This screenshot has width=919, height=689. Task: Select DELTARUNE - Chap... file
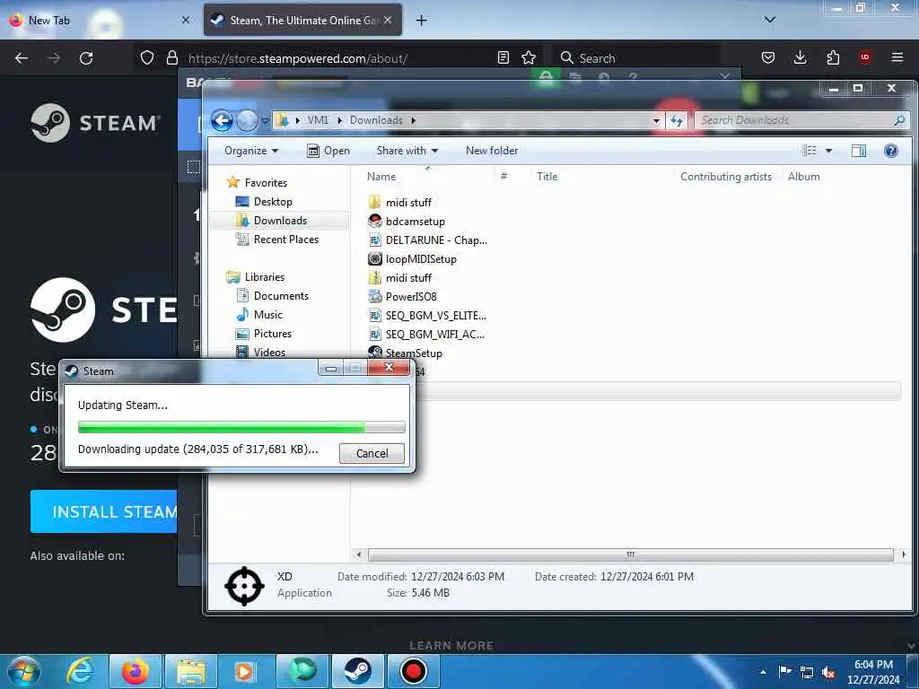pos(435,240)
